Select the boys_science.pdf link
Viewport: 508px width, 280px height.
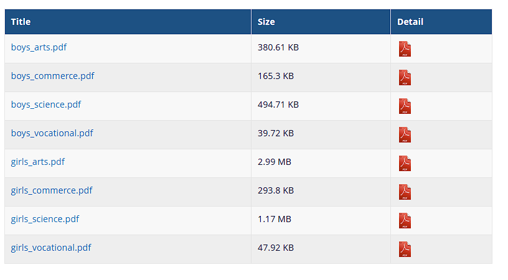[x=46, y=105]
